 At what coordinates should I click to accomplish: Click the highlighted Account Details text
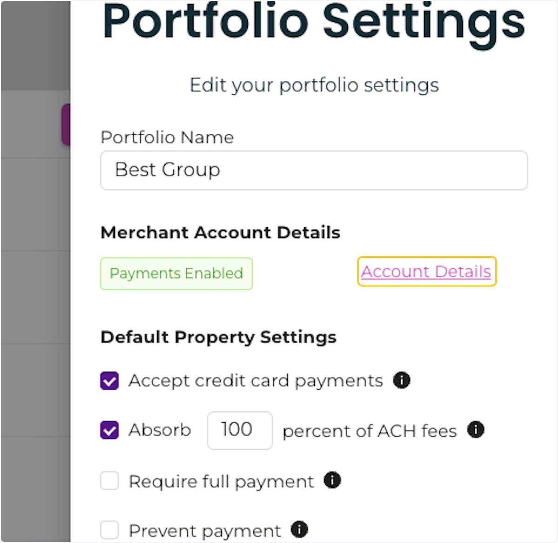click(426, 272)
